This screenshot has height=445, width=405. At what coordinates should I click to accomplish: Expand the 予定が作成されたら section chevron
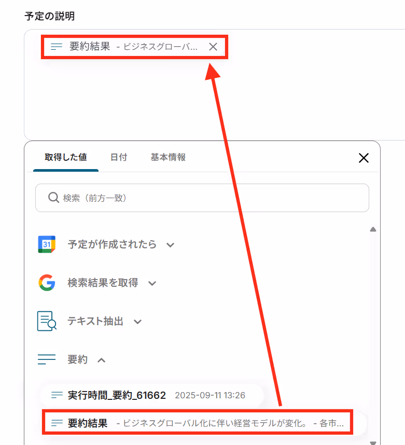pyautogui.click(x=170, y=245)
